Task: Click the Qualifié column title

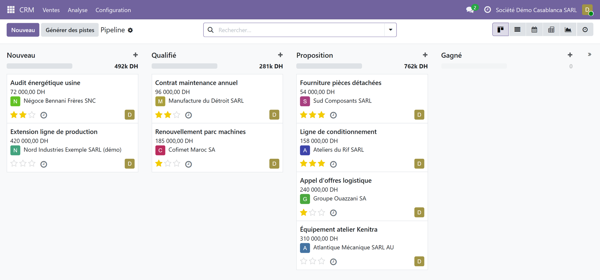Action: point(164,55)
